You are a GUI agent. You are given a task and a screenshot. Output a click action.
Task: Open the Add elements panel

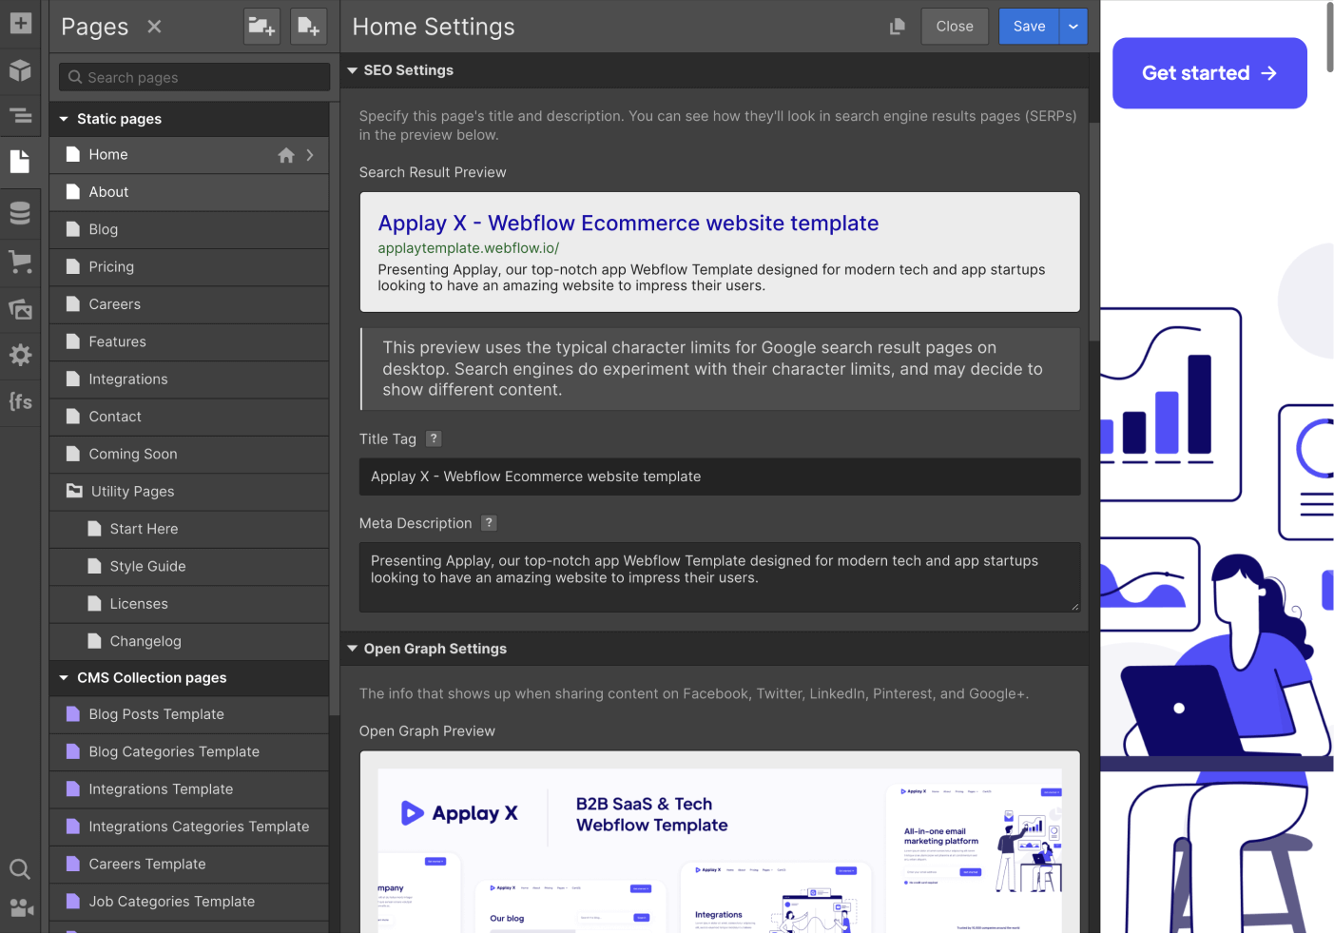coord(20,23)
